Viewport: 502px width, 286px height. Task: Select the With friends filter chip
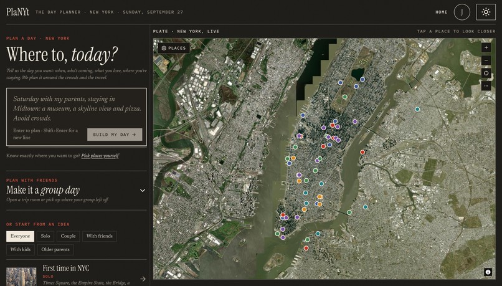pyautogui.click(x=100, y=236)
